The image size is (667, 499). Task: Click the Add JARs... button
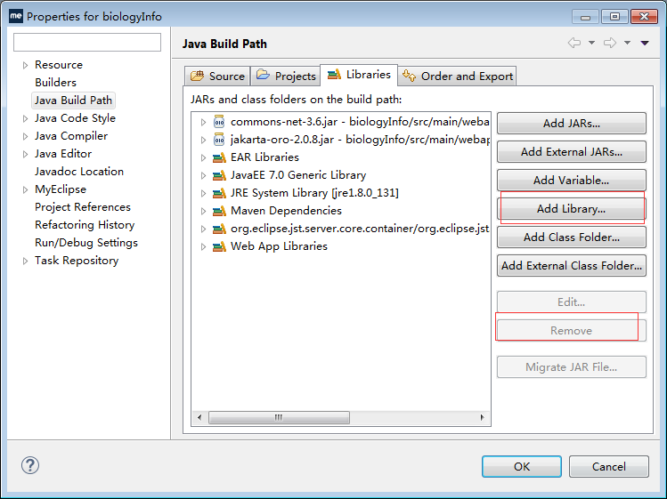[x=572, y=124]
